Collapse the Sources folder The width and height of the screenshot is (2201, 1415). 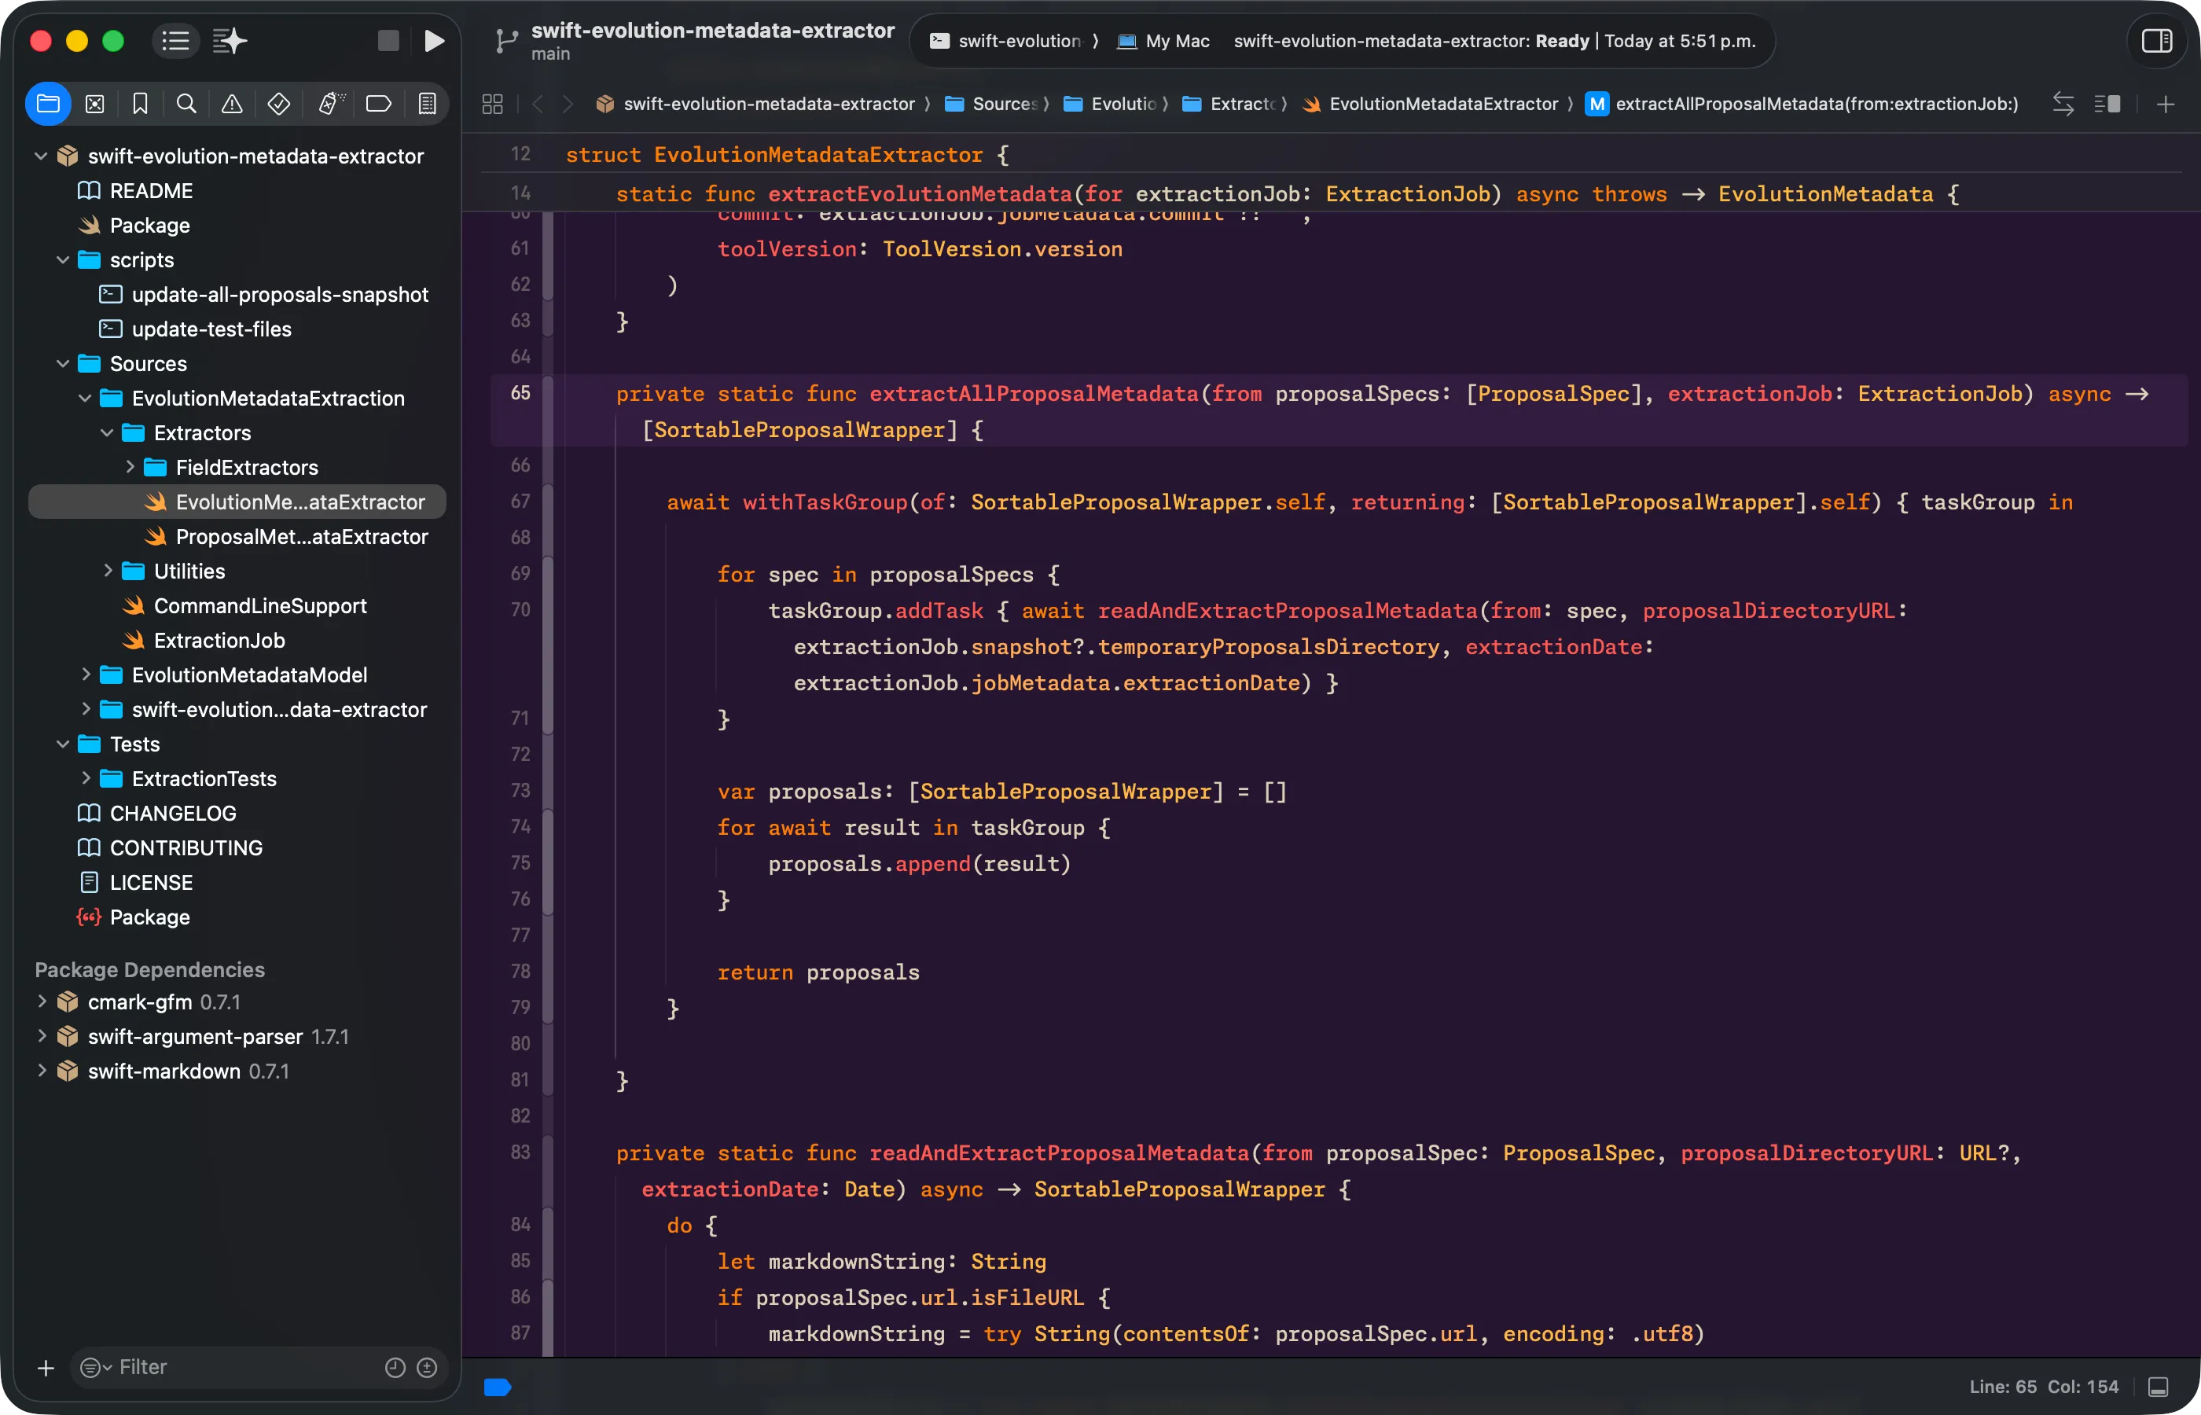pyautogui.click(x=62, y=364)
